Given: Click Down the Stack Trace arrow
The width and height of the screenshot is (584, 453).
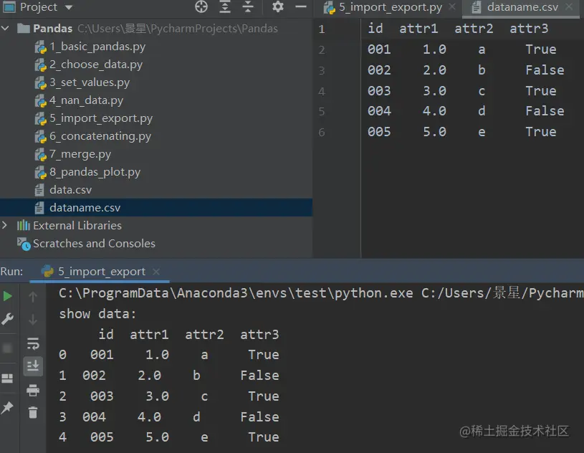Looking at the screenshot, I should [33, 319].
